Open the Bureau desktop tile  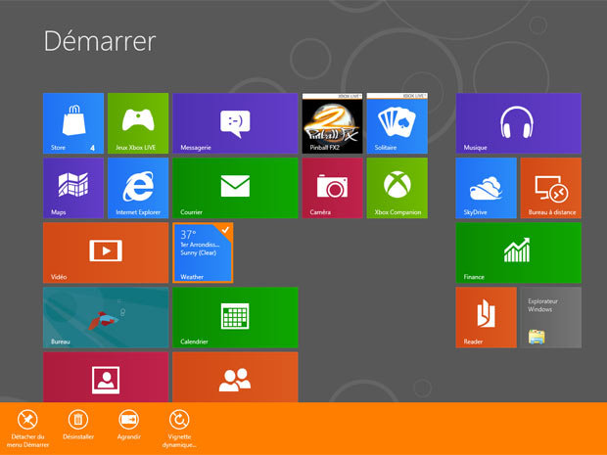(106, 317)
